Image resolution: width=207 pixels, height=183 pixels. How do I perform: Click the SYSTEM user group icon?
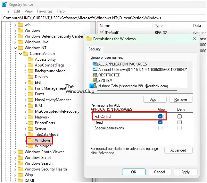point(95,80)
